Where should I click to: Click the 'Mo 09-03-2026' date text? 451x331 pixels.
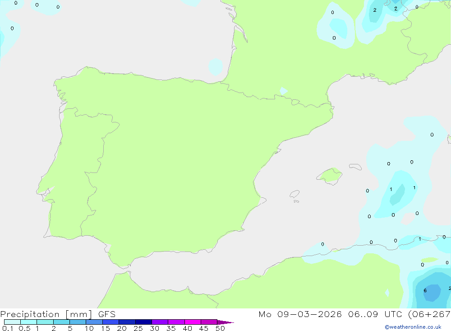tap(300, 314)
